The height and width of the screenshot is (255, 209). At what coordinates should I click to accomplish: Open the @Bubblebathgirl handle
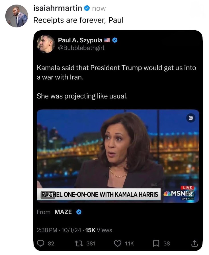click(x=81, y=48)
